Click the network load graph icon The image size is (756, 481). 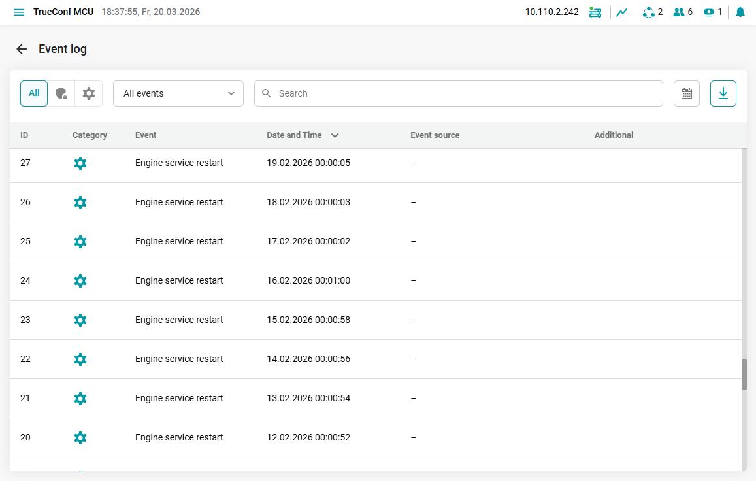[623, 12]
